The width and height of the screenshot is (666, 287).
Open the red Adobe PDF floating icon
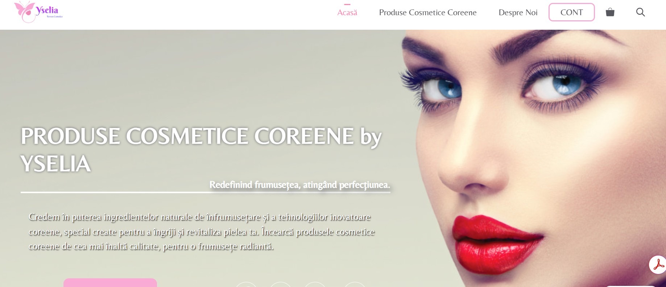[x=658, y=265]
